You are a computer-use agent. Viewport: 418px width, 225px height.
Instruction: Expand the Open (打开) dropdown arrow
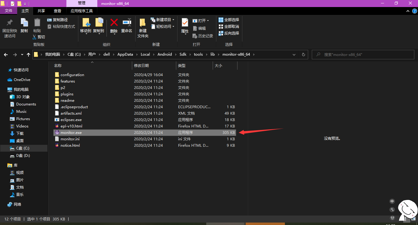[x=208, y=21]
